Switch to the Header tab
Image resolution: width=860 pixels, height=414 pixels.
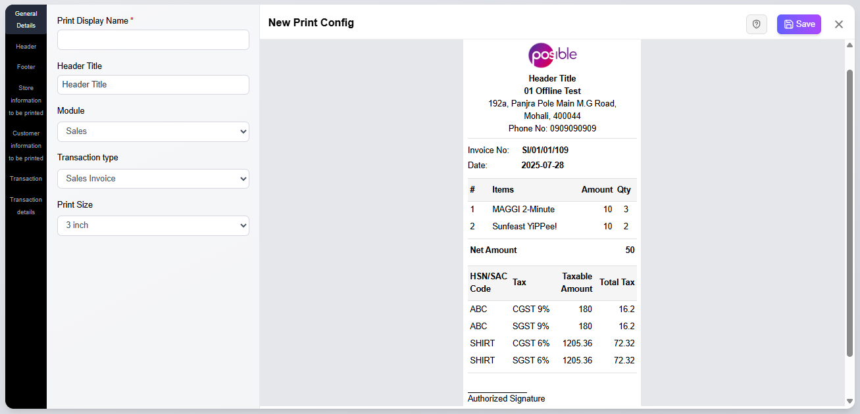[26, 47]
